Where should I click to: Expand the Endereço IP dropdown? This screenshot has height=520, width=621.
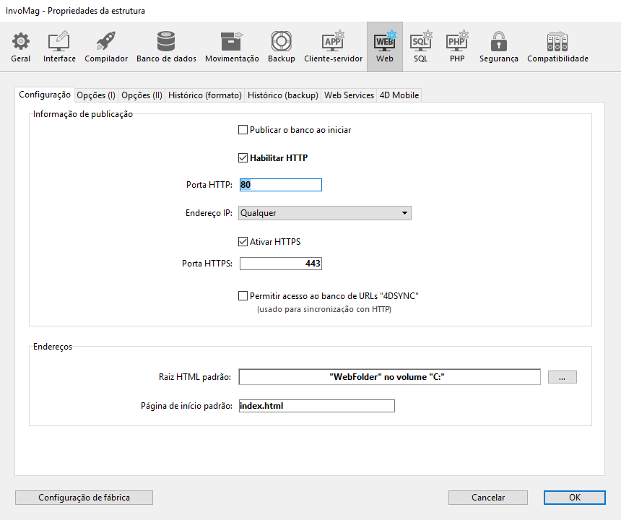coord(325,213)
